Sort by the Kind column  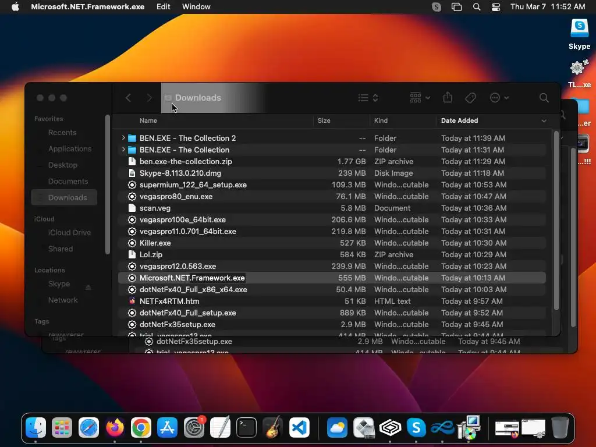381,120
